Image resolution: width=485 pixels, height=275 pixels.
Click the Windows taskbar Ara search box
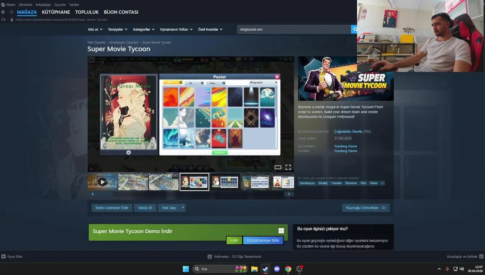[221, 269]
